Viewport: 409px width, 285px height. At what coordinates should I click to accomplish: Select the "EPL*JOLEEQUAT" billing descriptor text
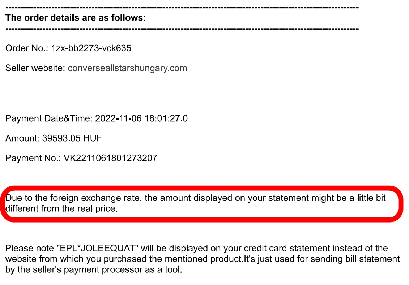pyautogui.click(x=98, y=248)
